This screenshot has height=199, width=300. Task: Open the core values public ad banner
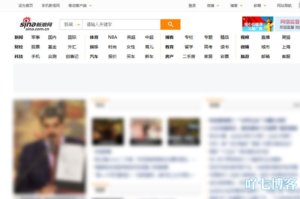click(257, 24)
